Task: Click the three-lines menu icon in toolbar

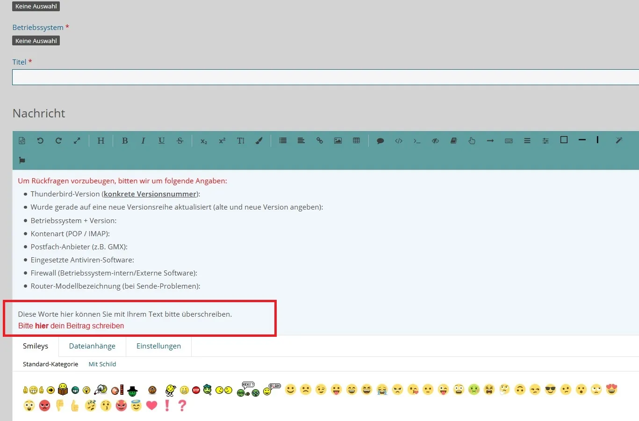Action: (527, 140)
